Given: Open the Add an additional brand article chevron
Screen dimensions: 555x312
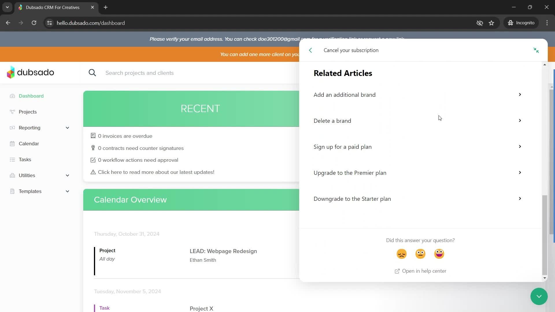Looking at the screenshot, I should 520,94.
